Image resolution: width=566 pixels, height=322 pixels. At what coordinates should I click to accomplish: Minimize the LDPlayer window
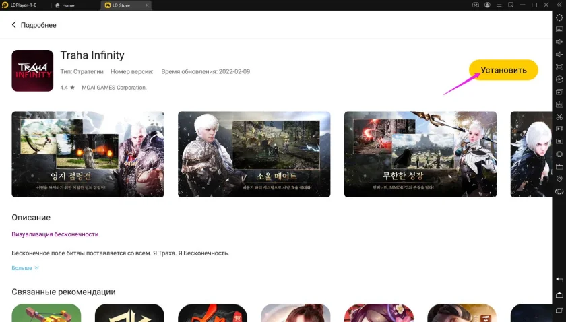(x=523, y=5)
